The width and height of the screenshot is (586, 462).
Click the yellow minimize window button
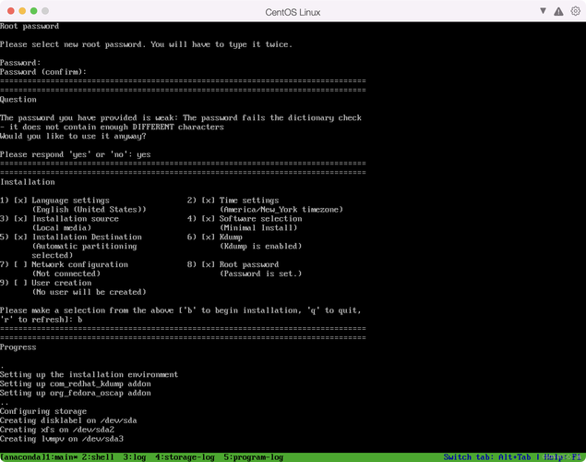[x=21, y=11]
